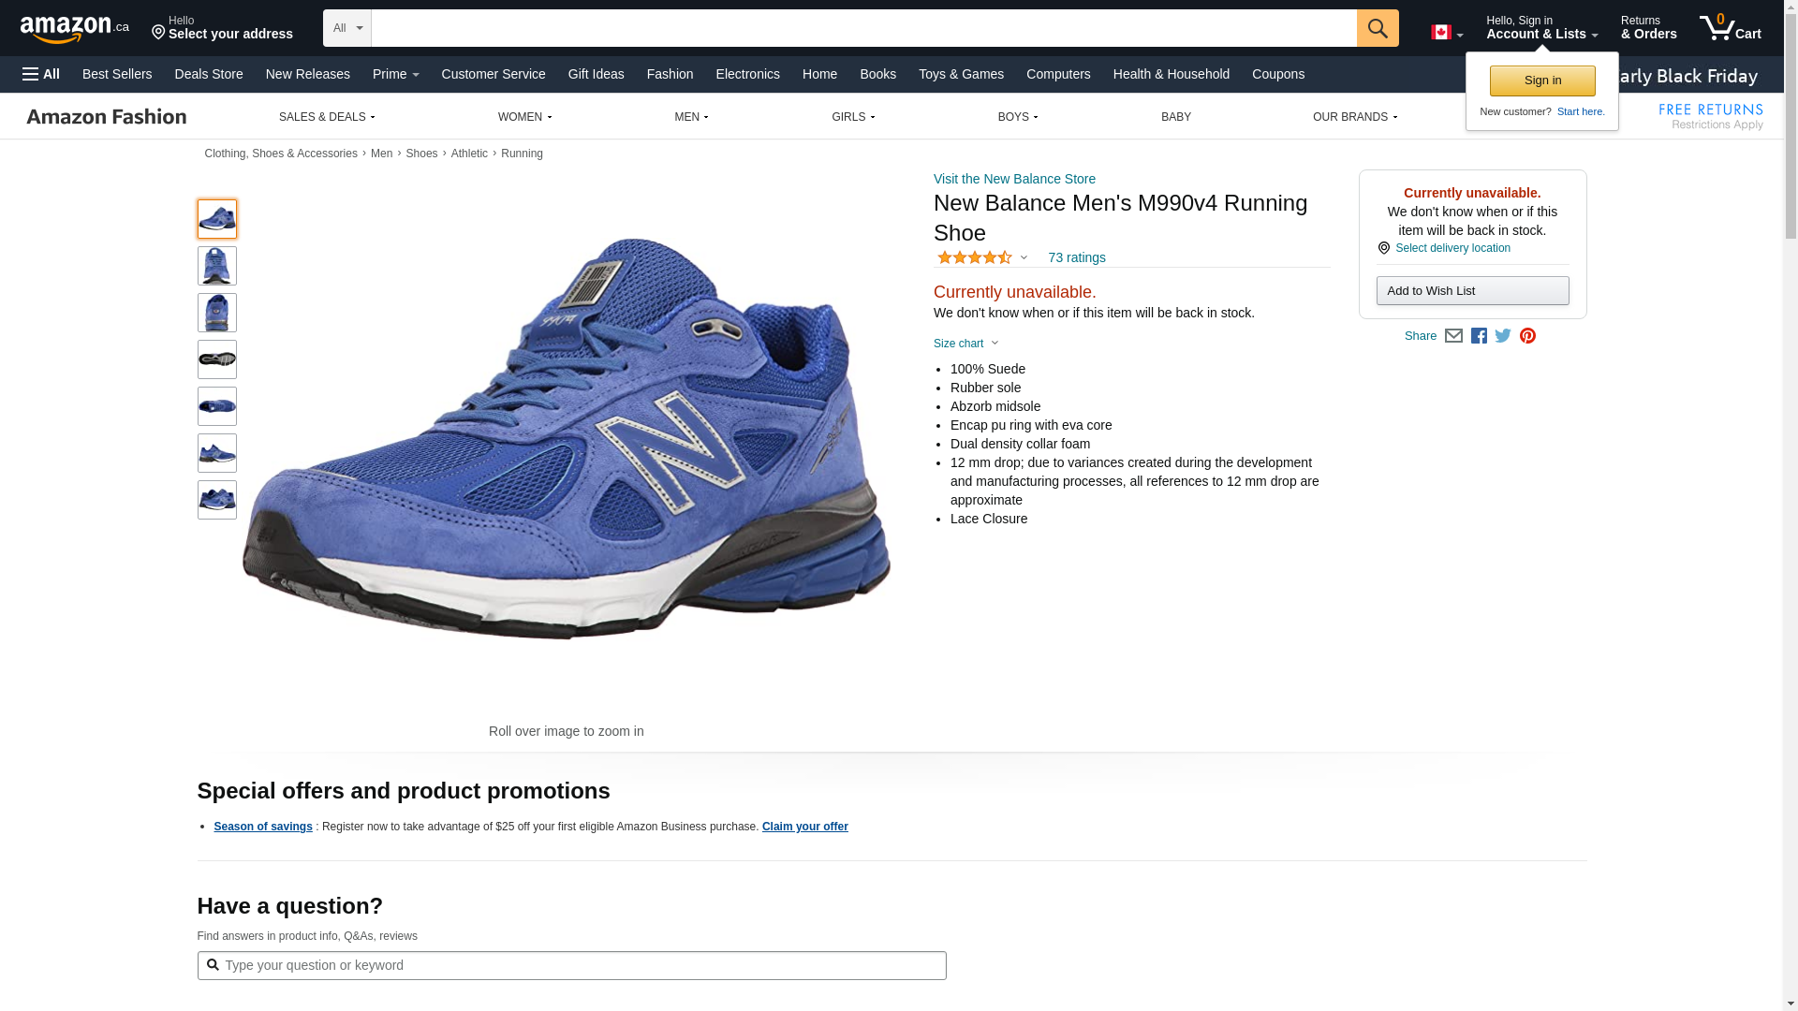Open the Best Sellers nav item

(x=117, y=74)
